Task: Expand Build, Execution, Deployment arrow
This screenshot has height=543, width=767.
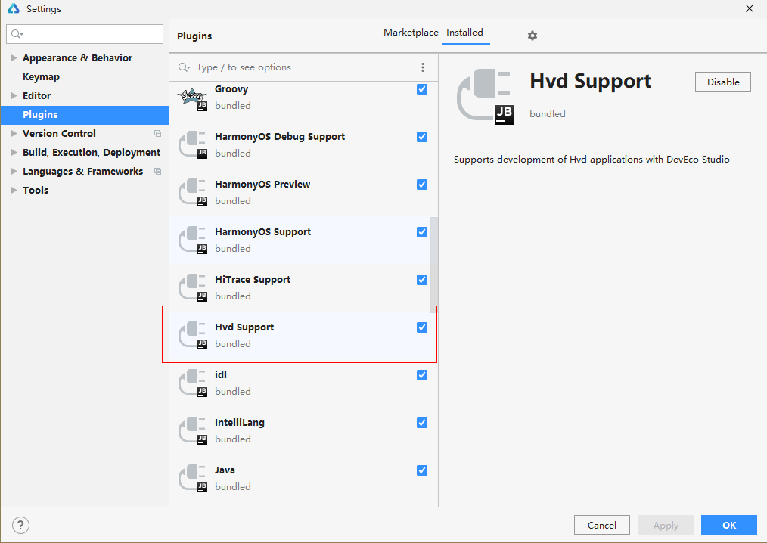Action: click(x=14, y=152)
